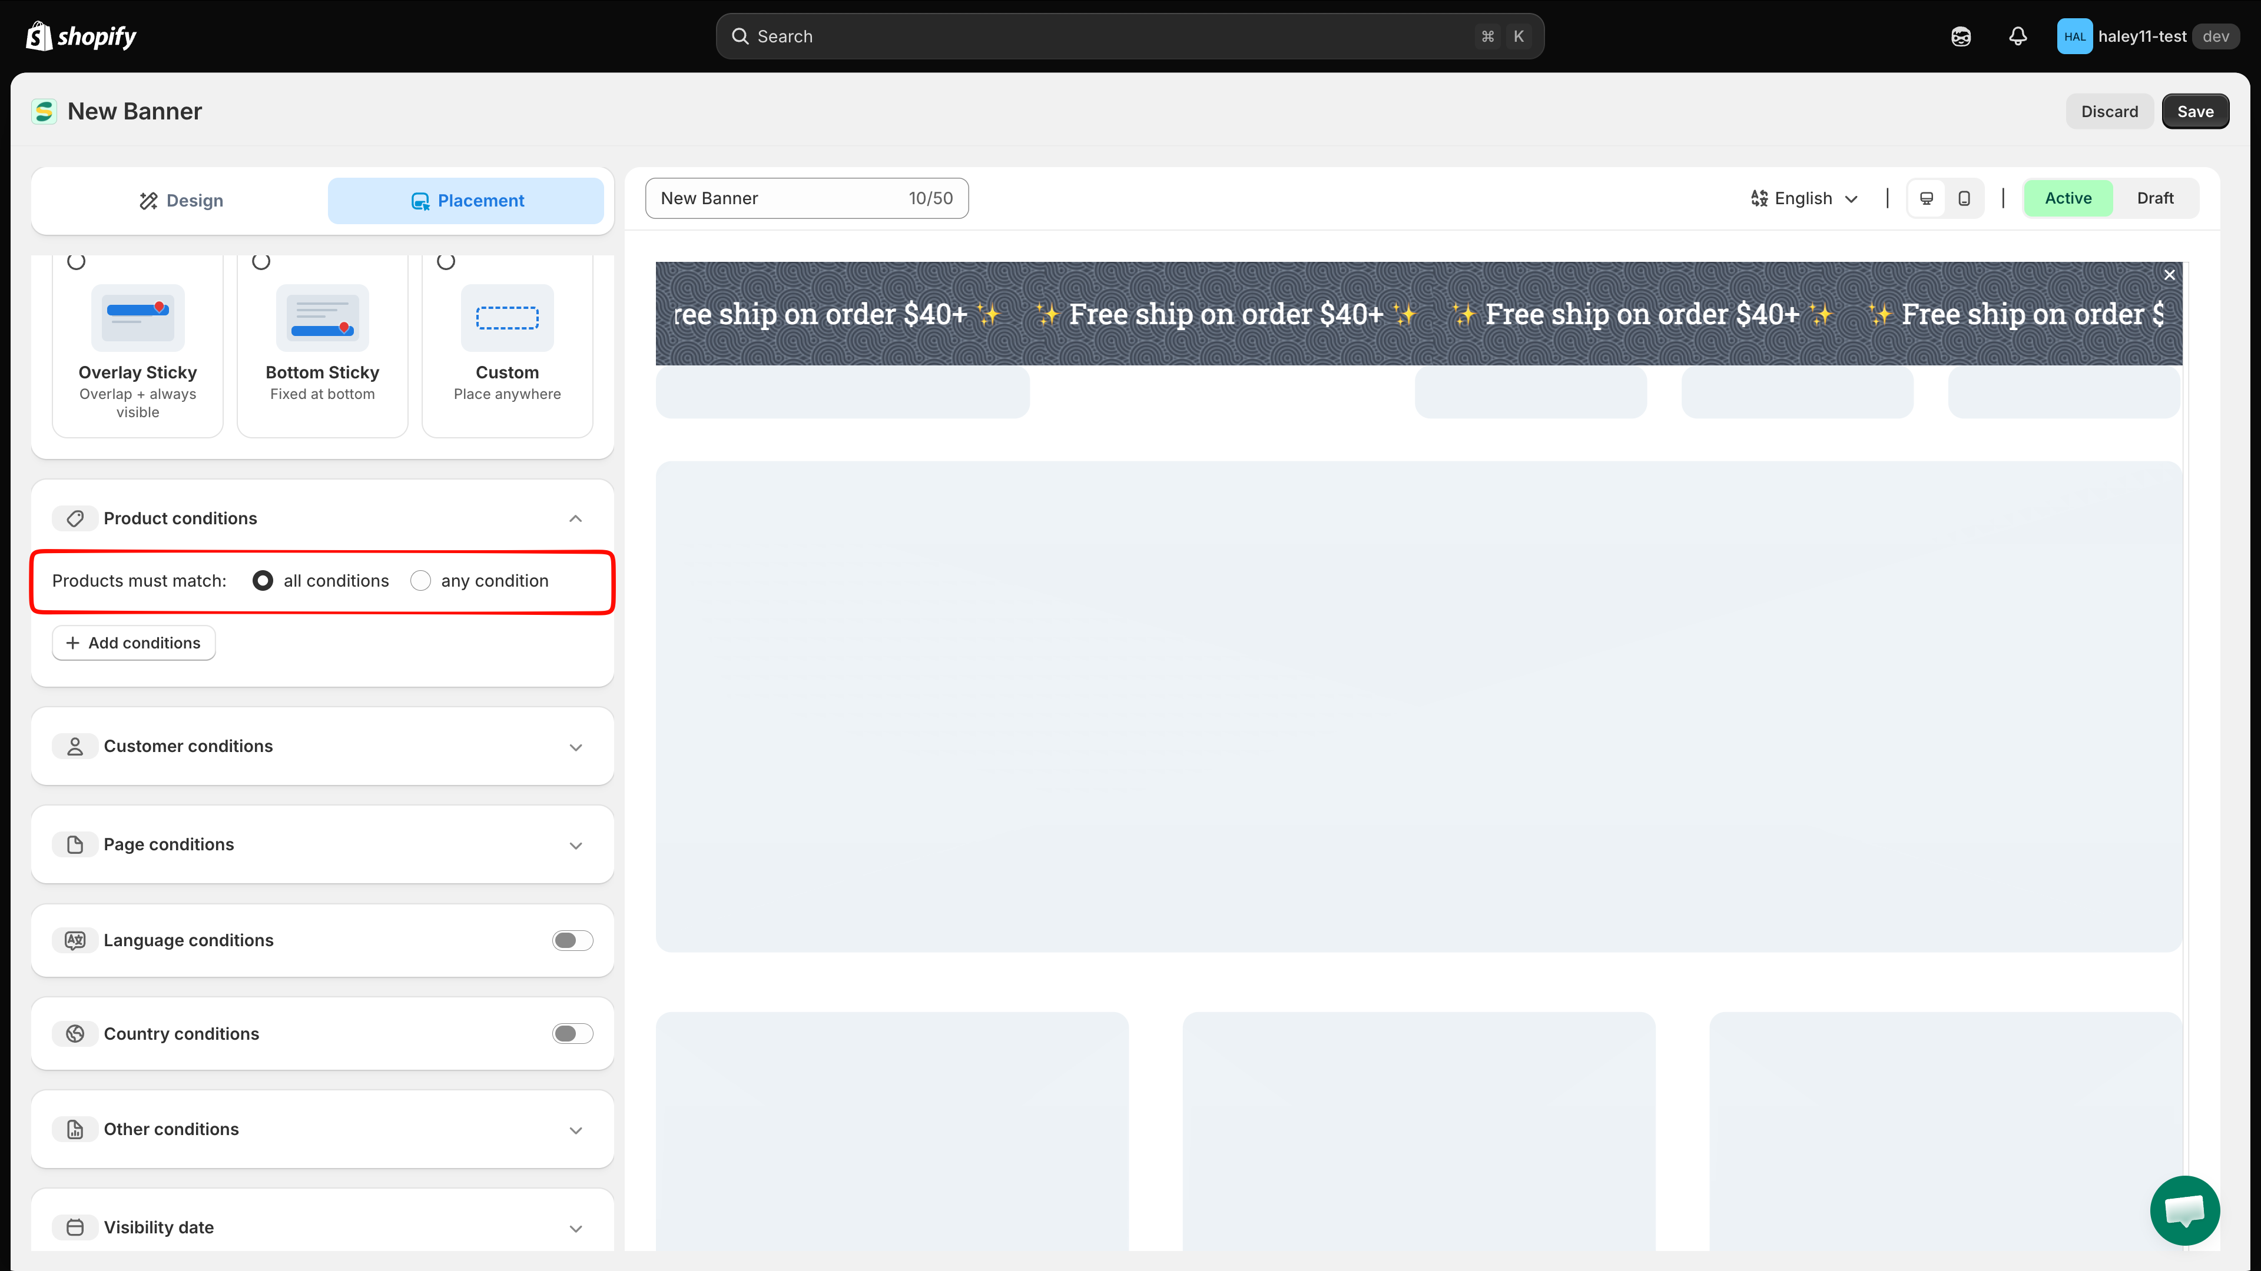The width and height of the screenshot is (2261, 1271).
Task: Click the banner app icon beside New Banner
Action: click(44, 111)
